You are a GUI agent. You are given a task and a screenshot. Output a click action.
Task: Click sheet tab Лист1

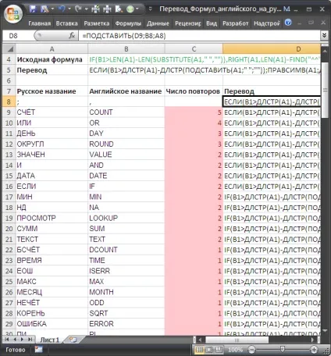point(49,340)
